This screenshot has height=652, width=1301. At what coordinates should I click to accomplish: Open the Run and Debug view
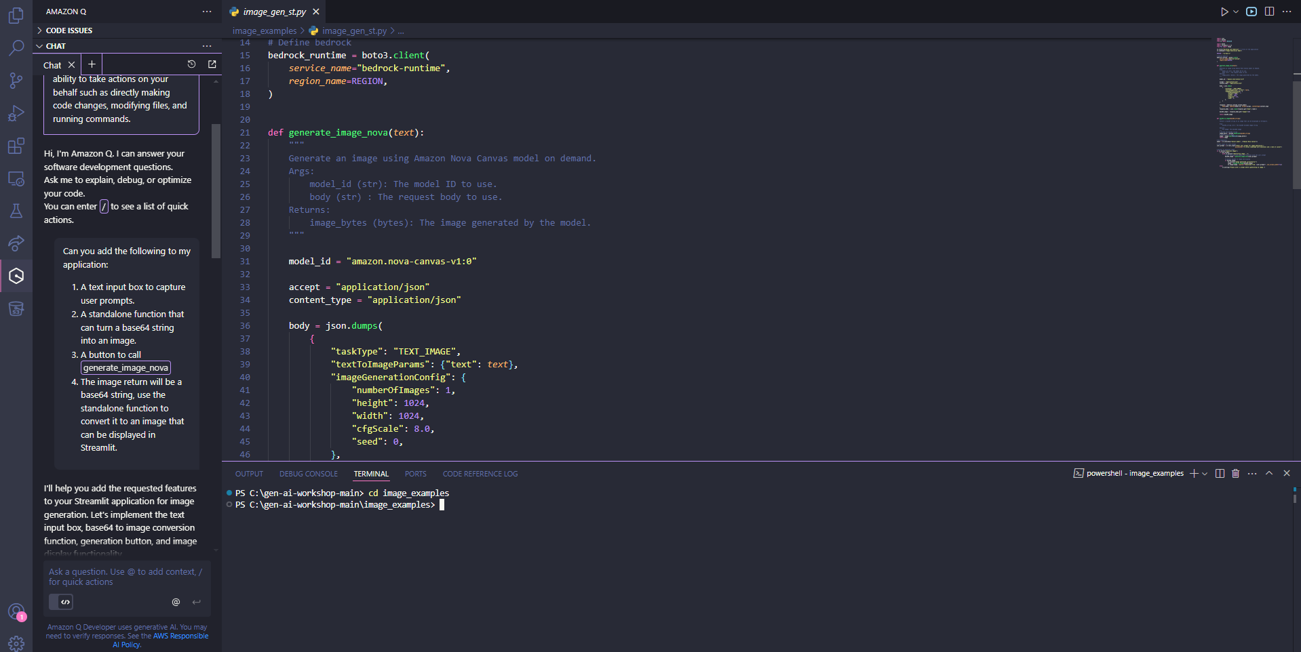pyautogui.click(x=16, y=113)
